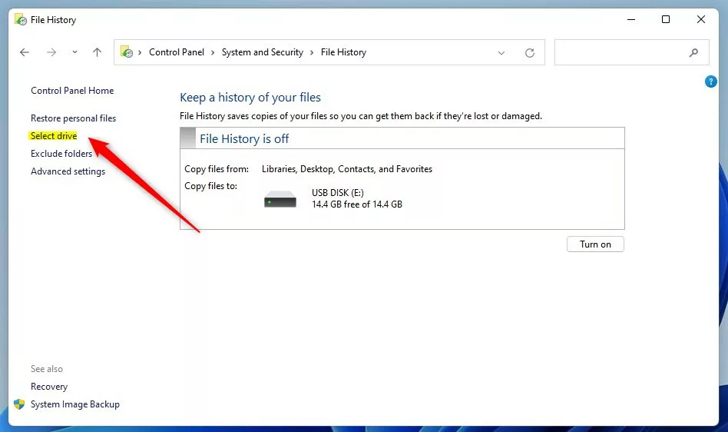Open help with the blue question mark
The height and width of the screenshot is (432, 728).
[x=710, y=81]
